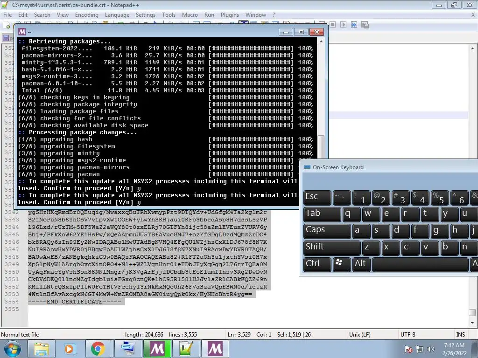478x358 pixels.
Task: Click the New file toolbar icon
Action: [7, 25]
